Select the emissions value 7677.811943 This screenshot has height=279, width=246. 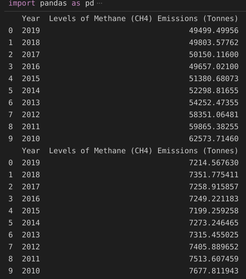(x=214, y=271)
